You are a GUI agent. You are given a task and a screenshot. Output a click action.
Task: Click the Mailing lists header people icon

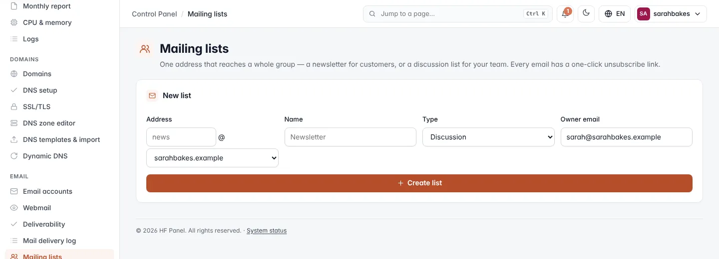click(x=145, y=49)
